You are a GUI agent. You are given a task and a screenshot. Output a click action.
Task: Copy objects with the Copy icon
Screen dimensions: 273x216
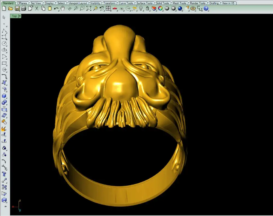pos(43,8)
